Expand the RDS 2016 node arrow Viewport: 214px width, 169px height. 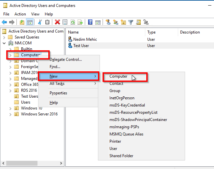click(x=11, y=91)
